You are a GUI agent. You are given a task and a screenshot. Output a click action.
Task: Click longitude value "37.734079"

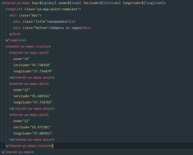(x=42, y=71)
